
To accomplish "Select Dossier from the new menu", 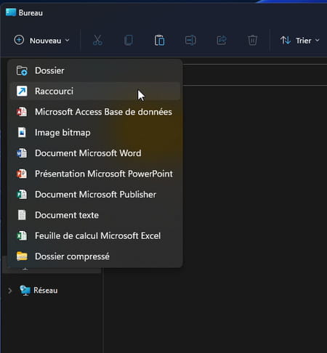I will [95, 70].
